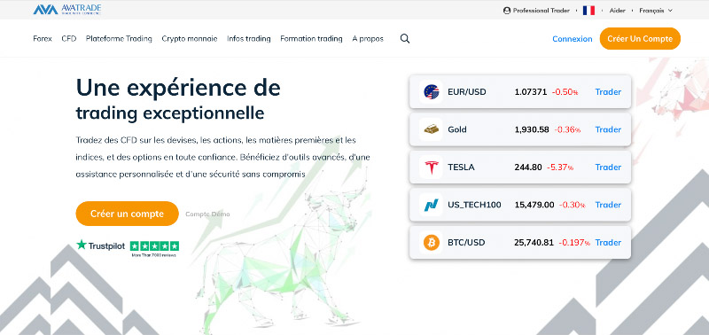Open the A propos menu
Viewport: 709px width, 335px height.
click(368, 39)
